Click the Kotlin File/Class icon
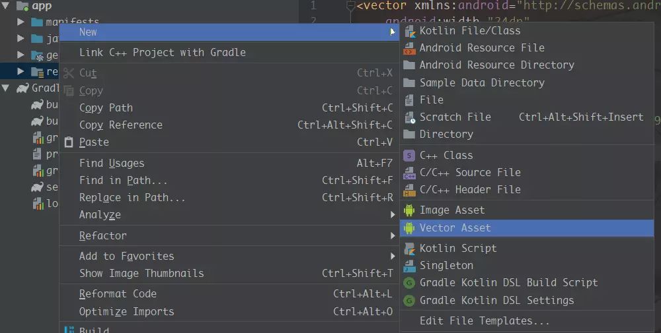The width and height of the screenshot is (661, 333). [409, 30]
